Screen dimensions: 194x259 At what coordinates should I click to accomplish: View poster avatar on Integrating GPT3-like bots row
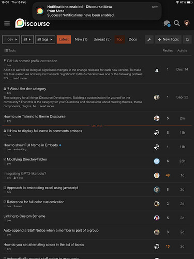(x=157, y=175)
